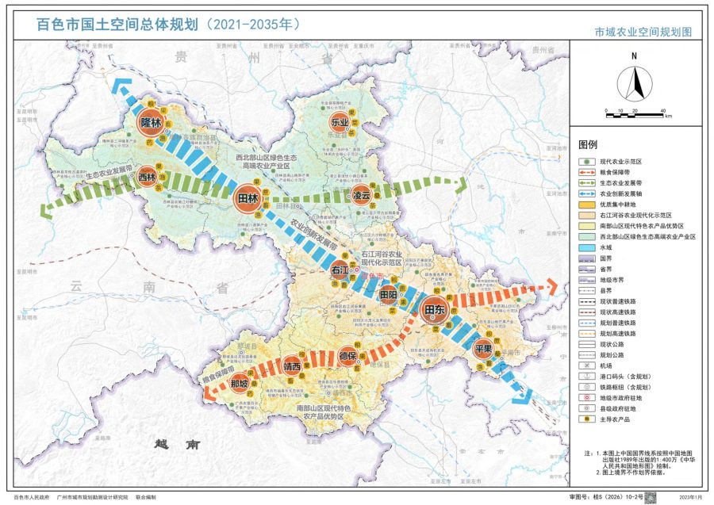Click the 规划普速铁路 legend symbol

587,323
